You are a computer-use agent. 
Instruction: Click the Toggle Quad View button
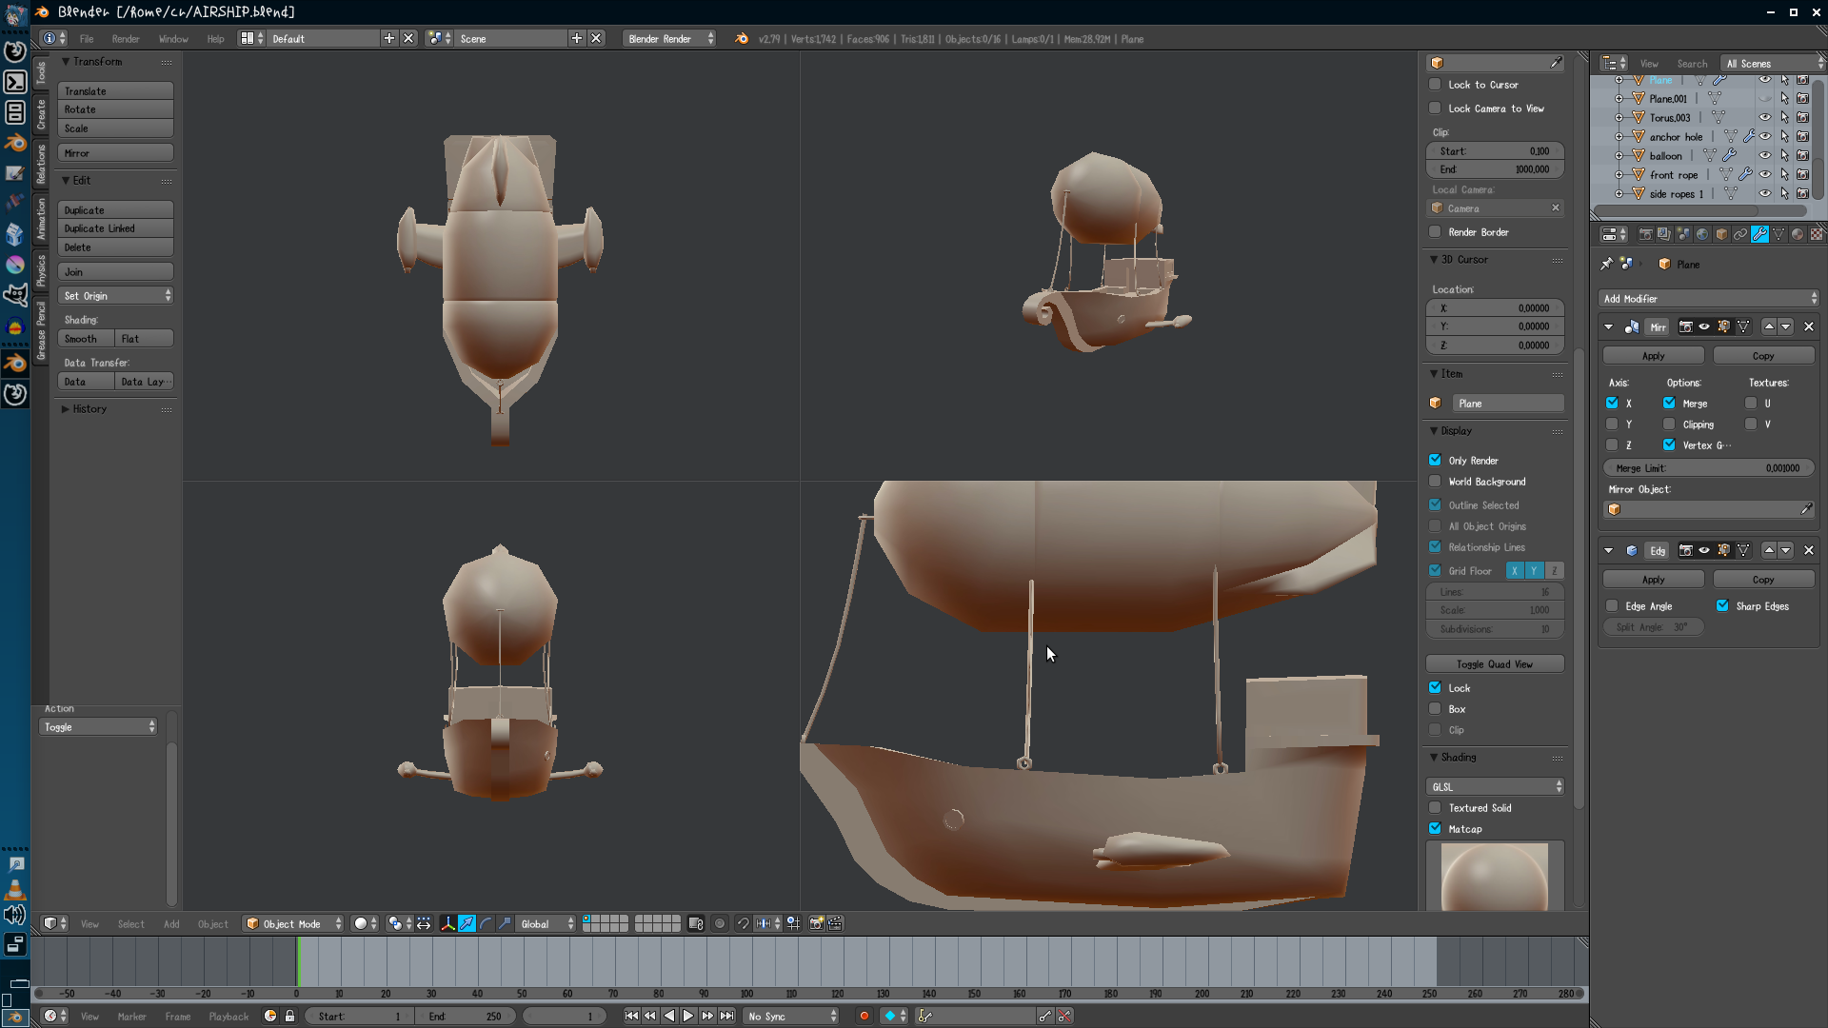pyautogui.click(x=1494, y=664)
